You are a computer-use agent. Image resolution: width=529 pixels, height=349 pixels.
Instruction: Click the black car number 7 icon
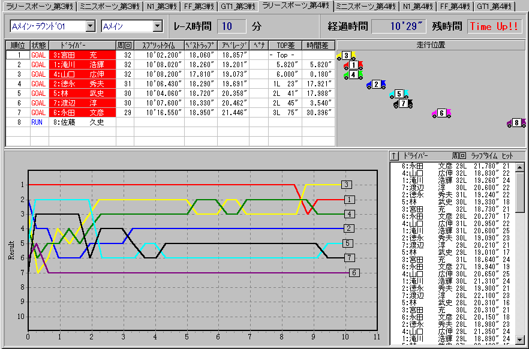(x=404, y=103)
